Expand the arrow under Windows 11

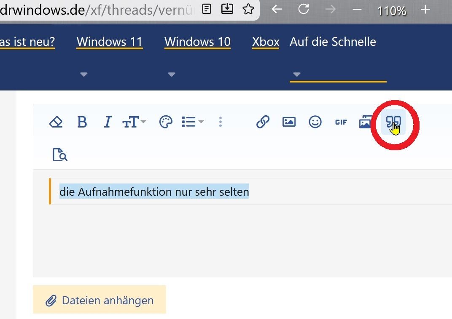click(84, 74)
